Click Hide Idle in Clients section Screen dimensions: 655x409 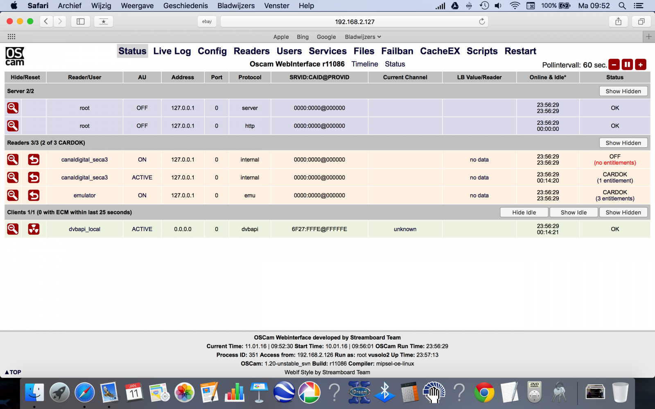524,212
